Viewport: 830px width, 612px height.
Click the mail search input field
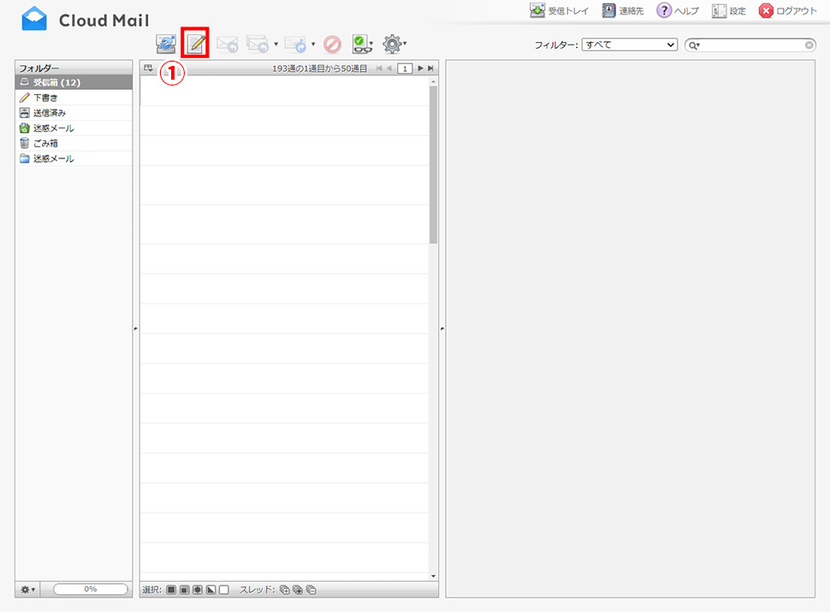pyautogui.click(x=753, y=45)
